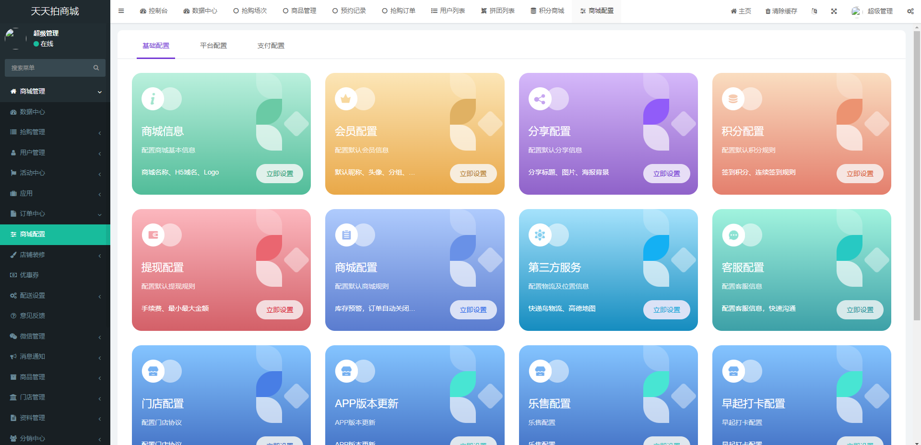The width and height of the screenshot is (921, 445).
Task: Collapse the 商城管理 sidebar section
Action: [x=55, y=91]
